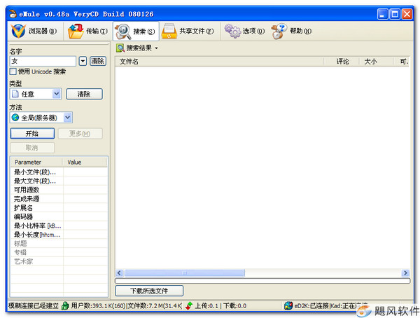Click the search name input field
This screenshot has height=318, width=420.
click(x=43, y=61)
